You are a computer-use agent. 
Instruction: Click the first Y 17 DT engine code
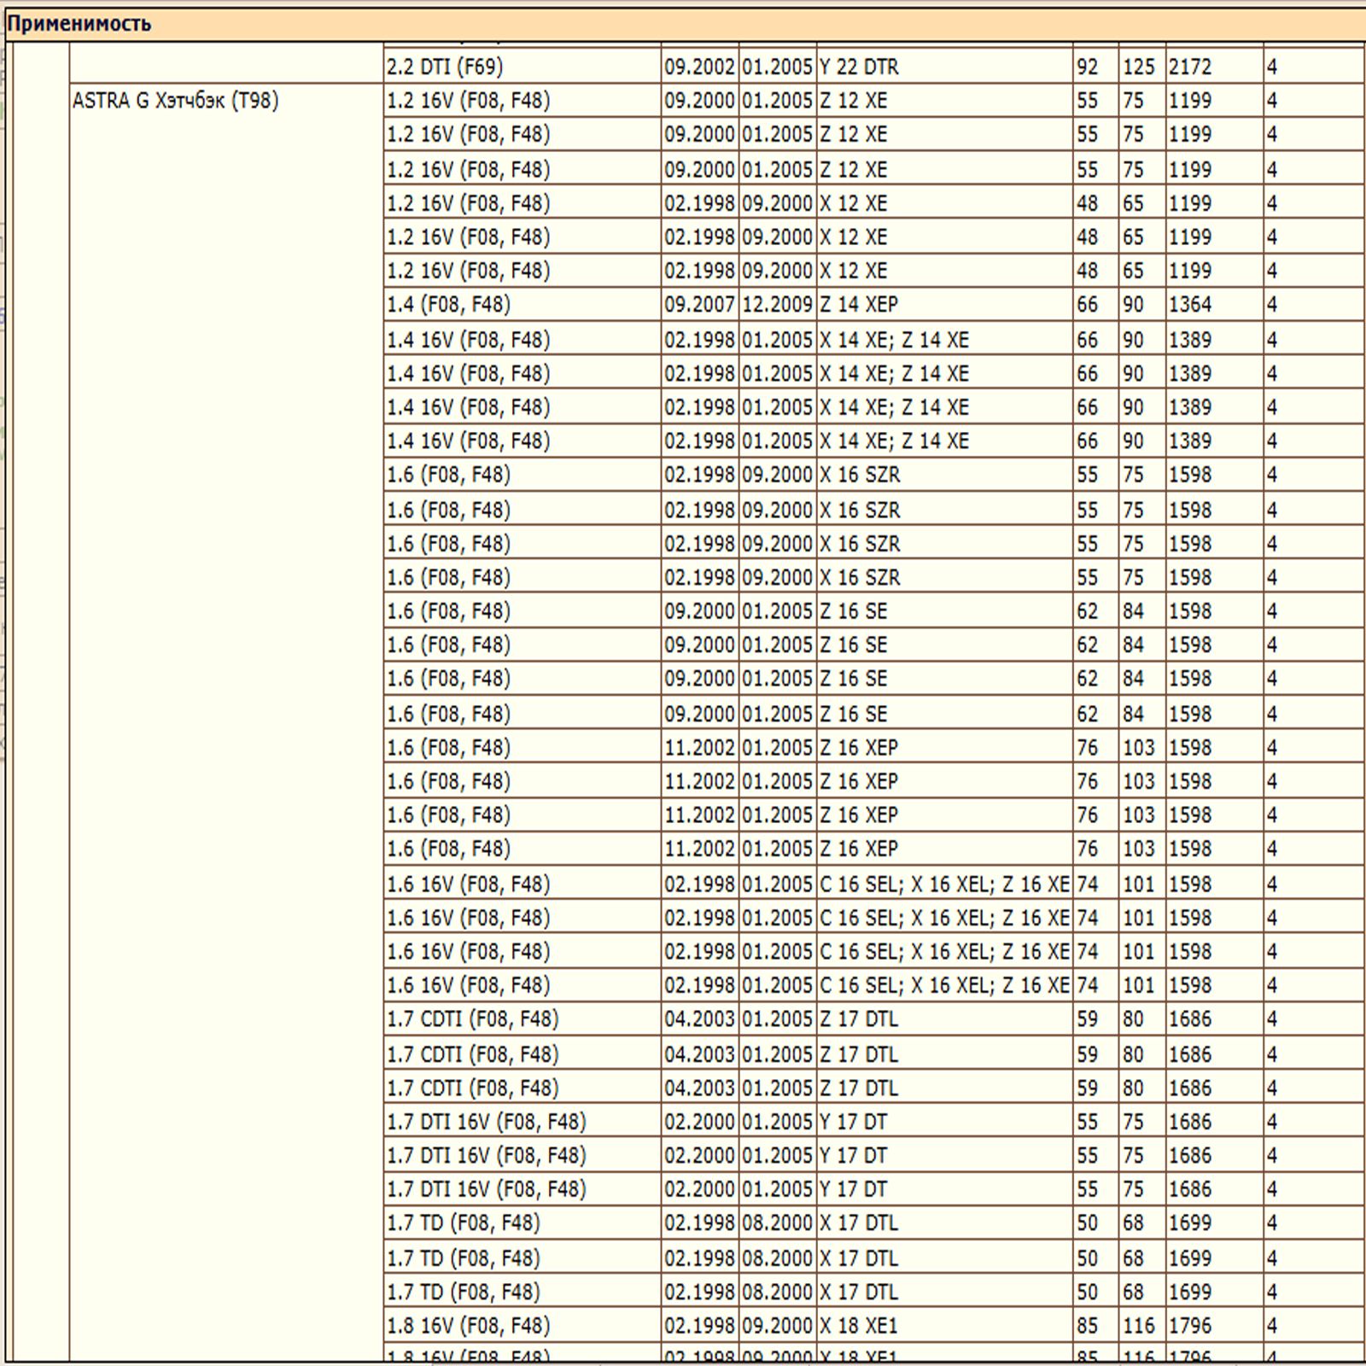tap(944, 1122)
